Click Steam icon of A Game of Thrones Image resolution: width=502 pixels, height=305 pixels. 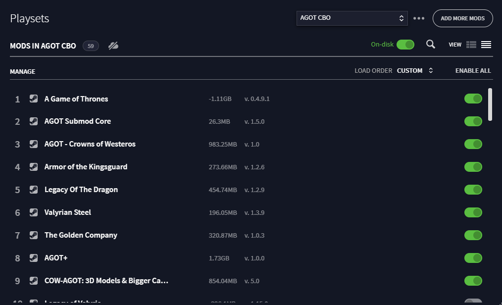(34, 99)
